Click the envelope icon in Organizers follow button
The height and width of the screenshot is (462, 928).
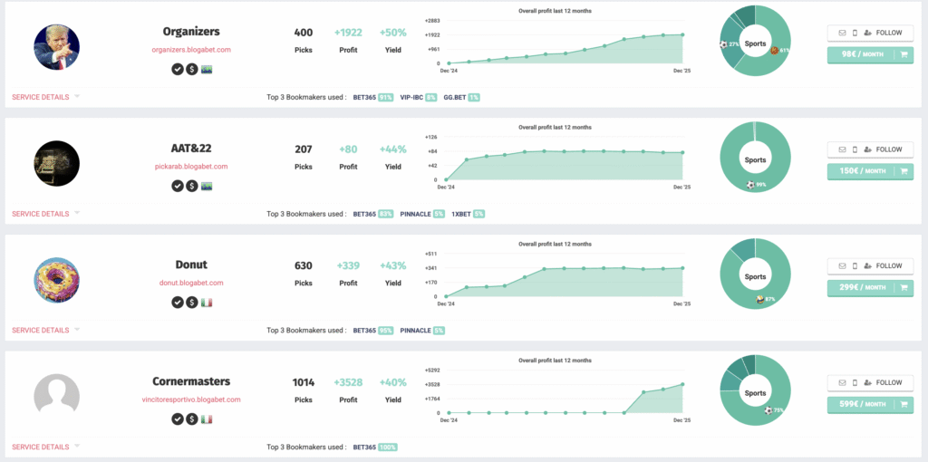tap(842, 33)
